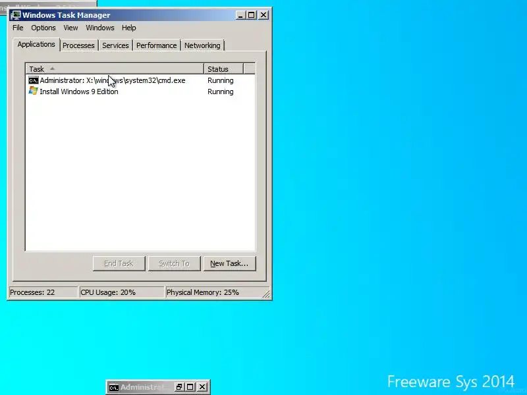Click the cmd icon on minimized Administrator window
This screenshot has height=395, width=527.
pyautogui.click(x=114, y=387)
